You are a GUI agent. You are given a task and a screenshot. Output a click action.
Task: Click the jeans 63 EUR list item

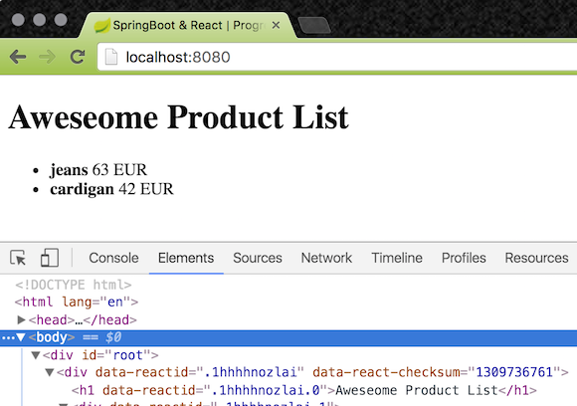click(x=98, y=170)
